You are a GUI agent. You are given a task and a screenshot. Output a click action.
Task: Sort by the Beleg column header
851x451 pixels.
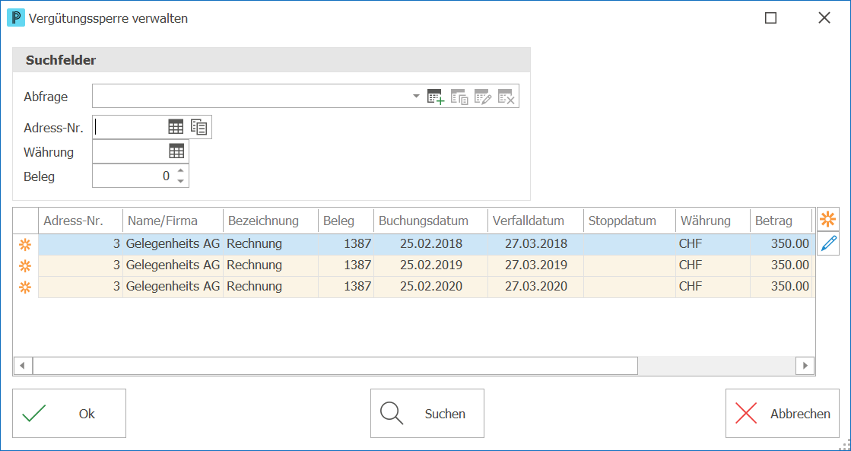(x=346, y=221)
